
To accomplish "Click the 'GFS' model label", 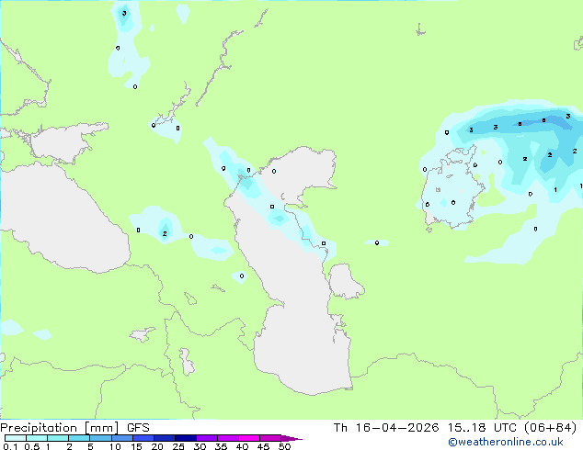I will (138, 428).
